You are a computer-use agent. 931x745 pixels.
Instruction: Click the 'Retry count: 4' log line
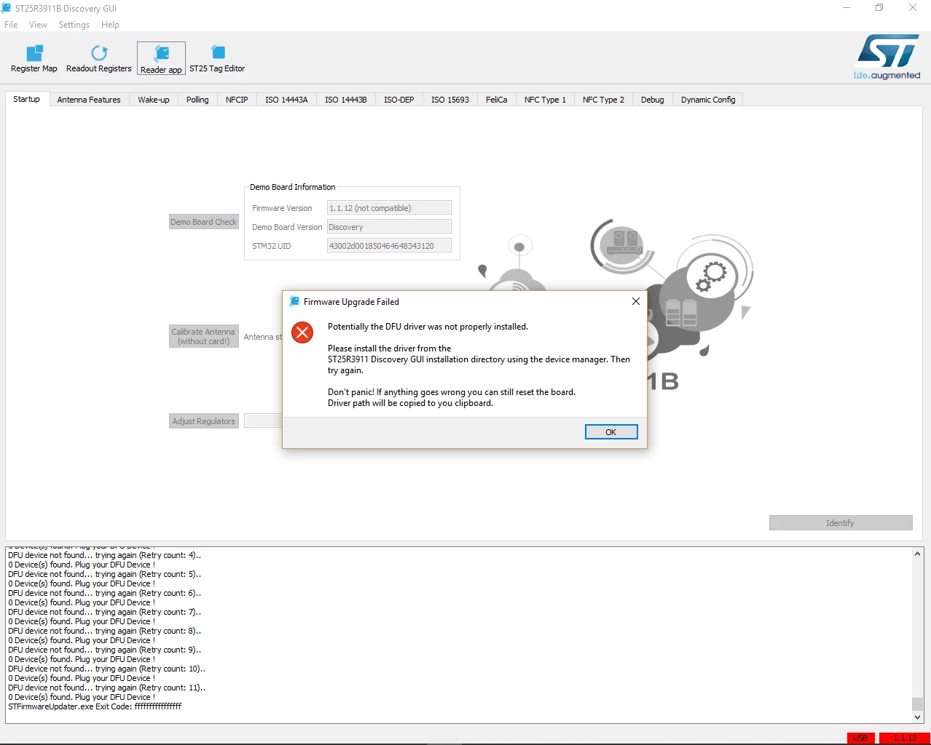click(105, 555)
